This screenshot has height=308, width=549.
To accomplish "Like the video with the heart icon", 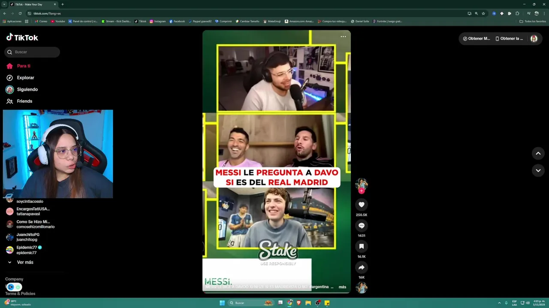I will [362, 205].
